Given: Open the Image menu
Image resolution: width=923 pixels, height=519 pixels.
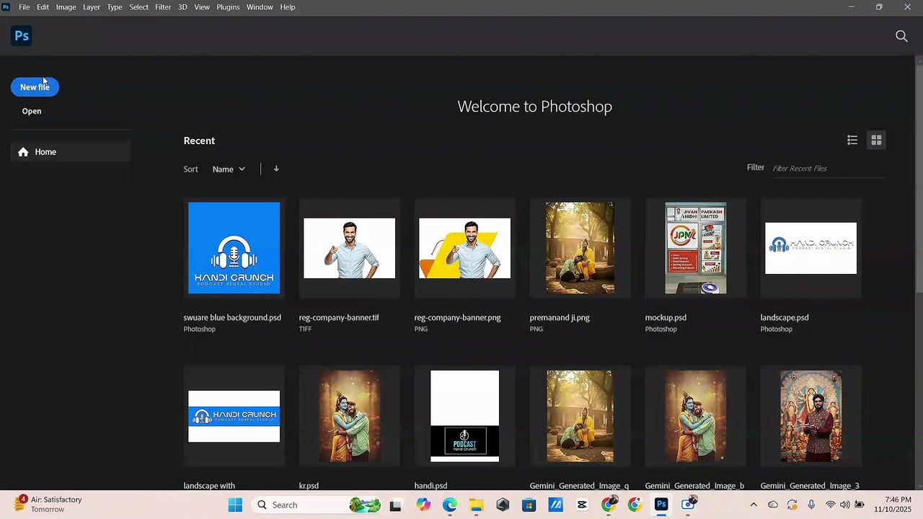Looking at the screenshot, I should click(66, 6).
